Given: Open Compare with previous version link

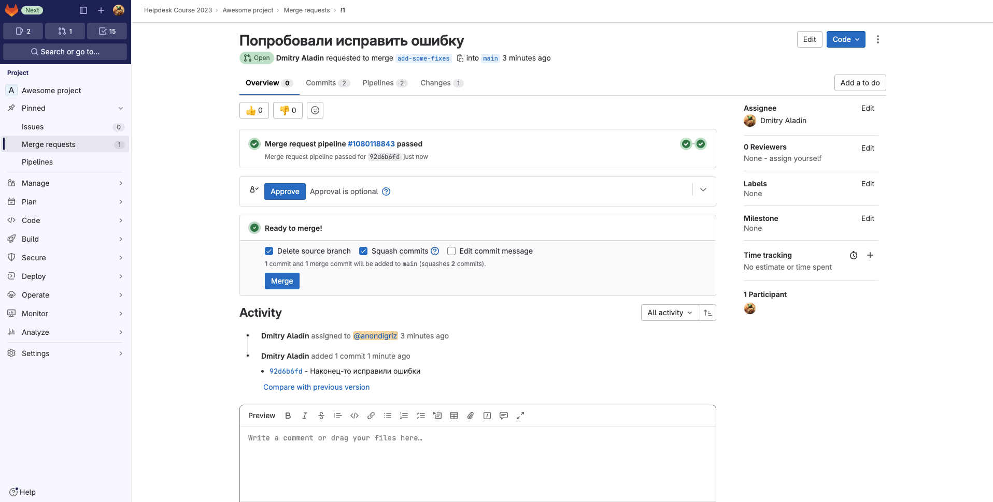Looking at the screenshot, I should [x=316, y=387].
